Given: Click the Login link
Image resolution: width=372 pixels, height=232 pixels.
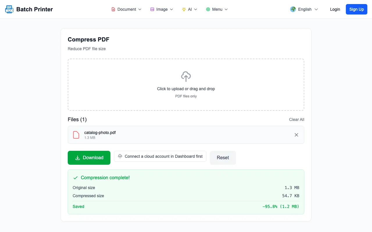Looking at the screenshot, I should click(335, 9).
